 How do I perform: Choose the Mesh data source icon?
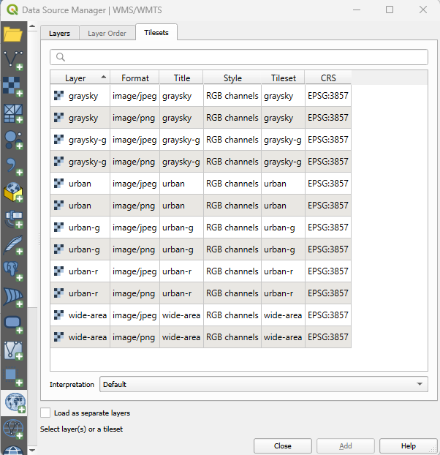(x=12, y=113)
